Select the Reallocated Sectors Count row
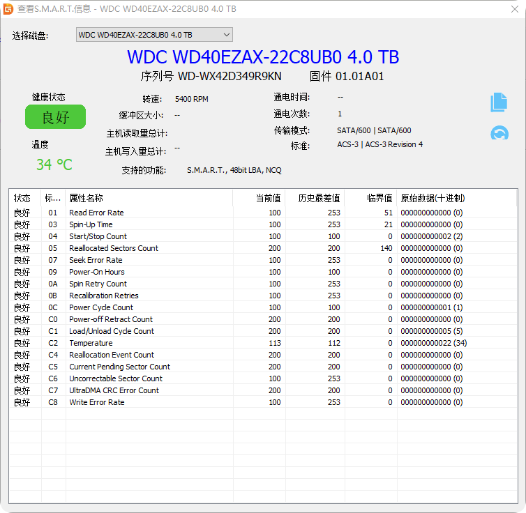This screenshot has height=513, width=526. 263,248
